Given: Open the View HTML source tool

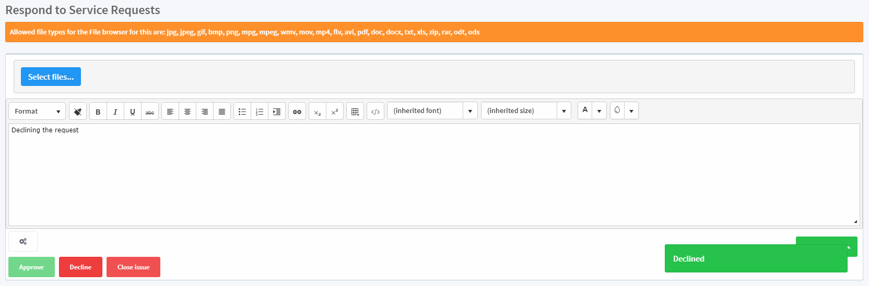Looking at the screenshot, I should pyautogui.click(x=375, y=111).
